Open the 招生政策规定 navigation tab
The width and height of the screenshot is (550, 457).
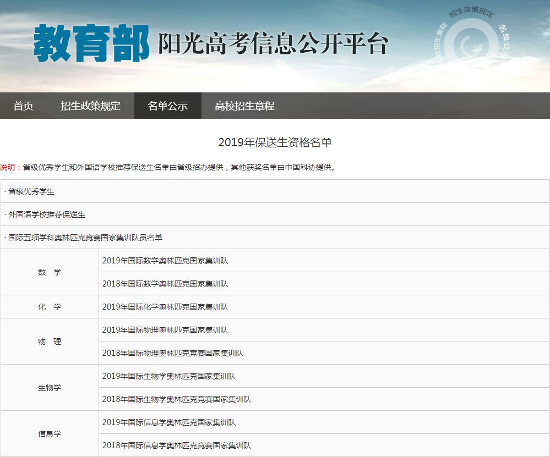(90, 106)
